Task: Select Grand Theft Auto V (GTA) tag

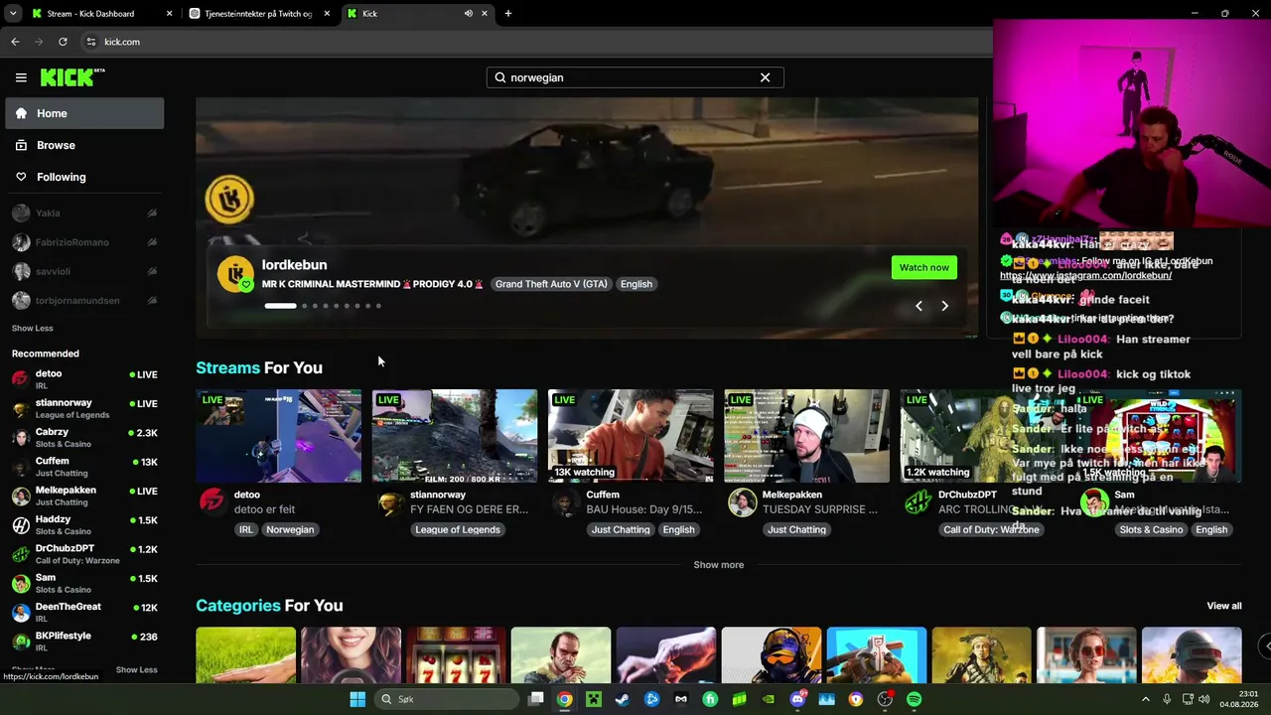Action: point(551,284)
